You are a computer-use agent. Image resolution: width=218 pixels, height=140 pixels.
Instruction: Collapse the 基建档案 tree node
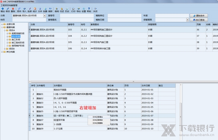[2, 27]
